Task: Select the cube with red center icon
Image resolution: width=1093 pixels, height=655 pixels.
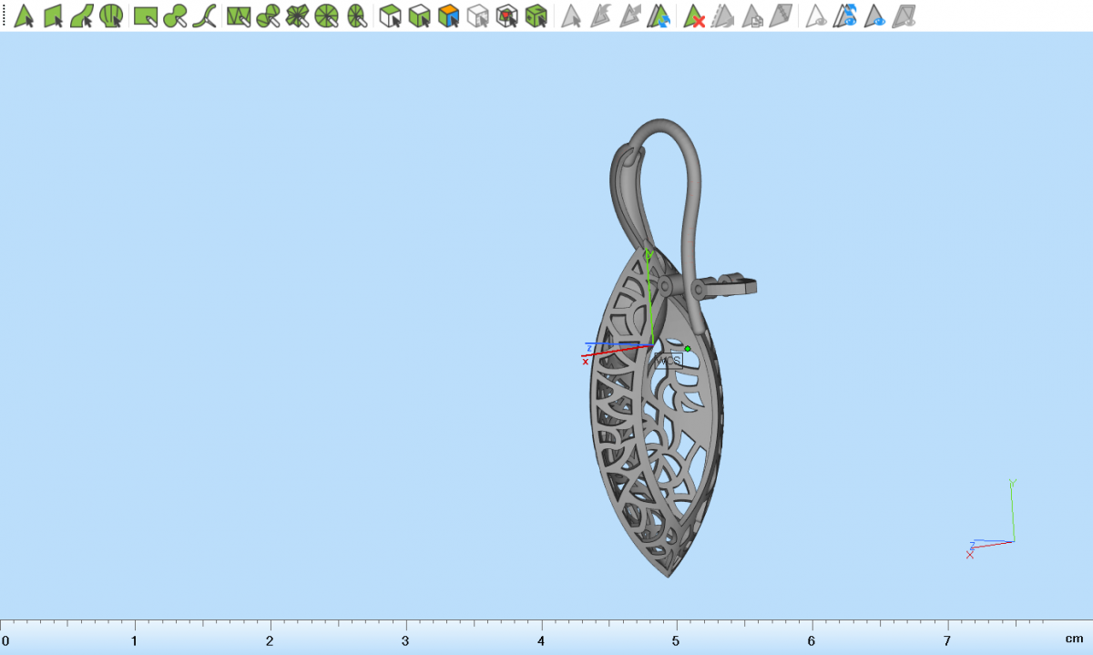Action: [x=507, y=15]
